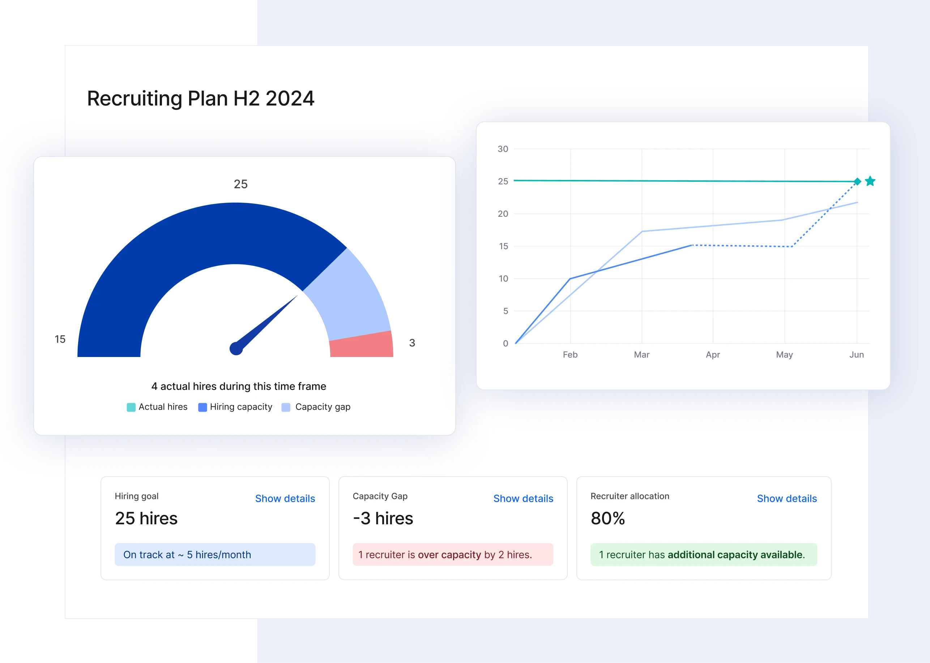
Task: Click the gauge label '3'
Action: click(412, 343)
